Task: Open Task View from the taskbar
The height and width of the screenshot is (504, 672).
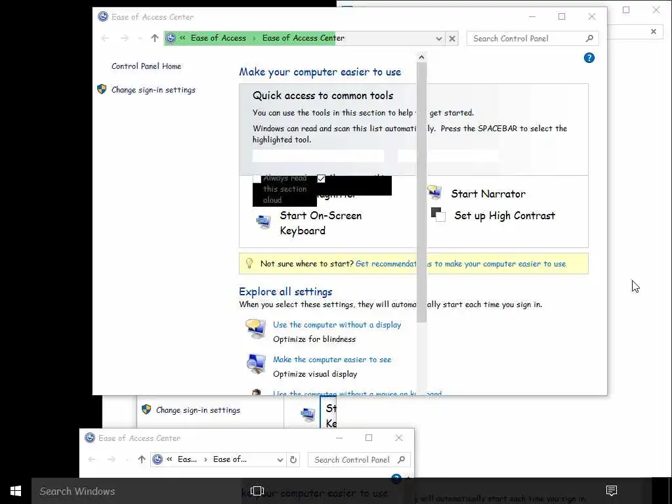Action: click(x=257, y=491)
